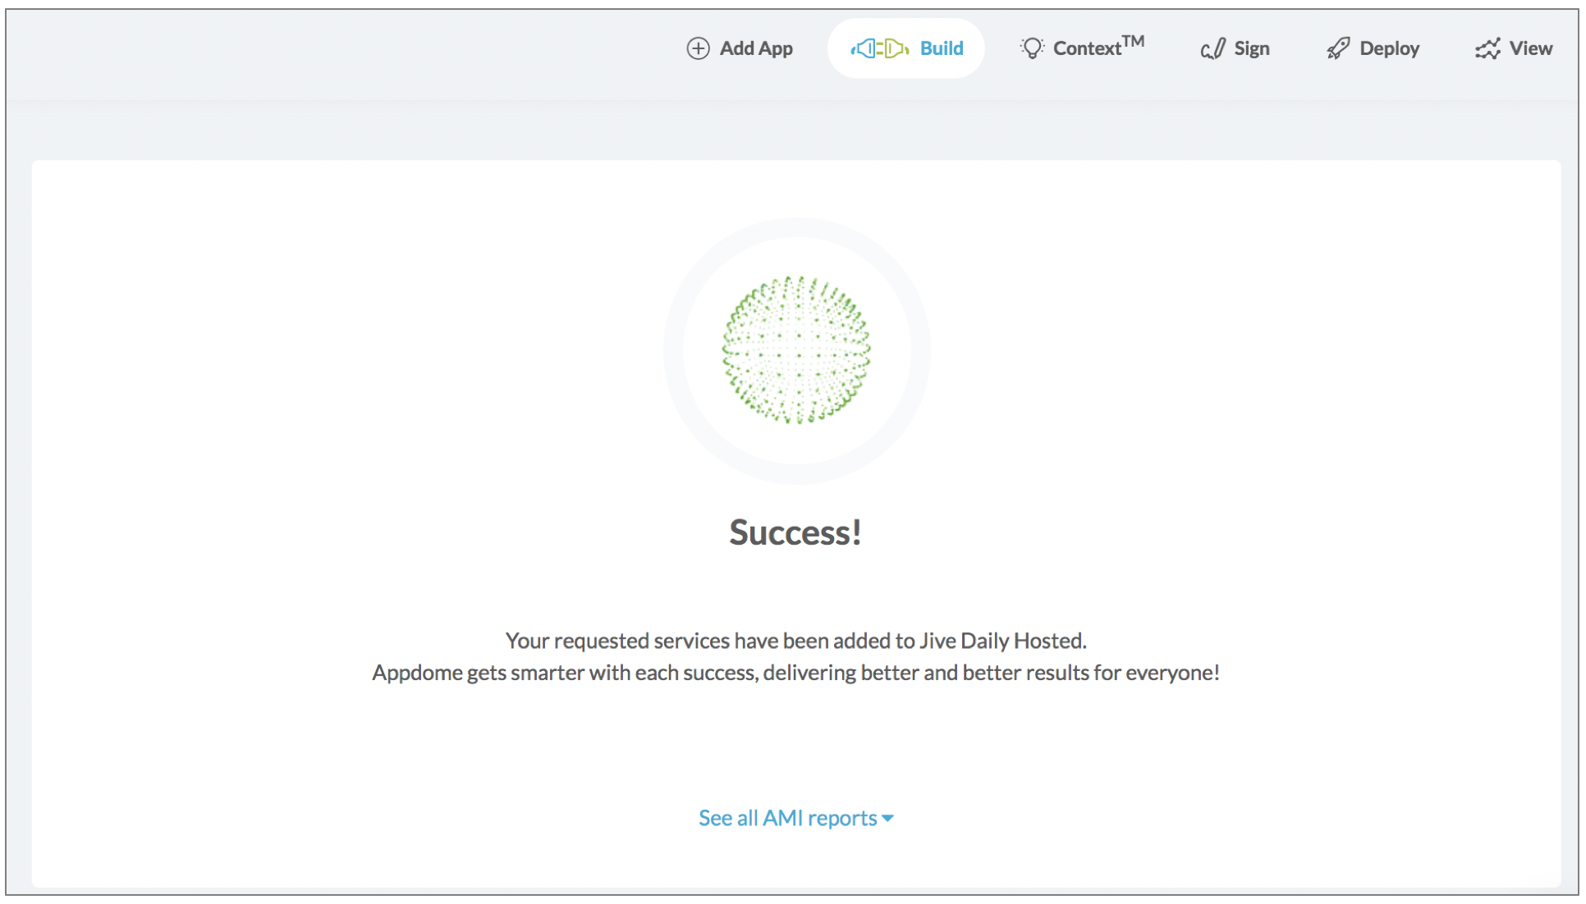
Task: Expand the AMI reports dropdown arrow
Action: click(888, 819)
